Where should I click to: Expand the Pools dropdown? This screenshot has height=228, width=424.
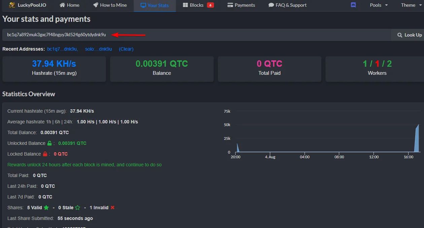click(x=379, y=5)
